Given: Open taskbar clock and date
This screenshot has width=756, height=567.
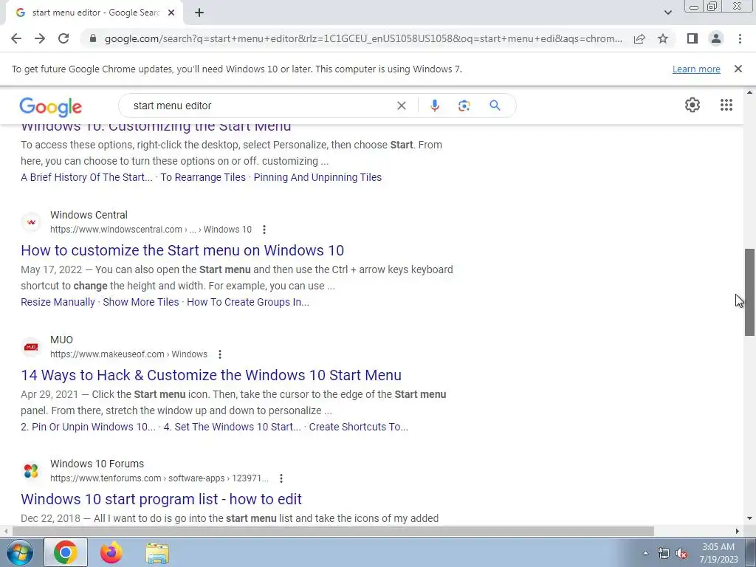Looking at the screenshot, I should pyautogui.click(x=718, y=553).
